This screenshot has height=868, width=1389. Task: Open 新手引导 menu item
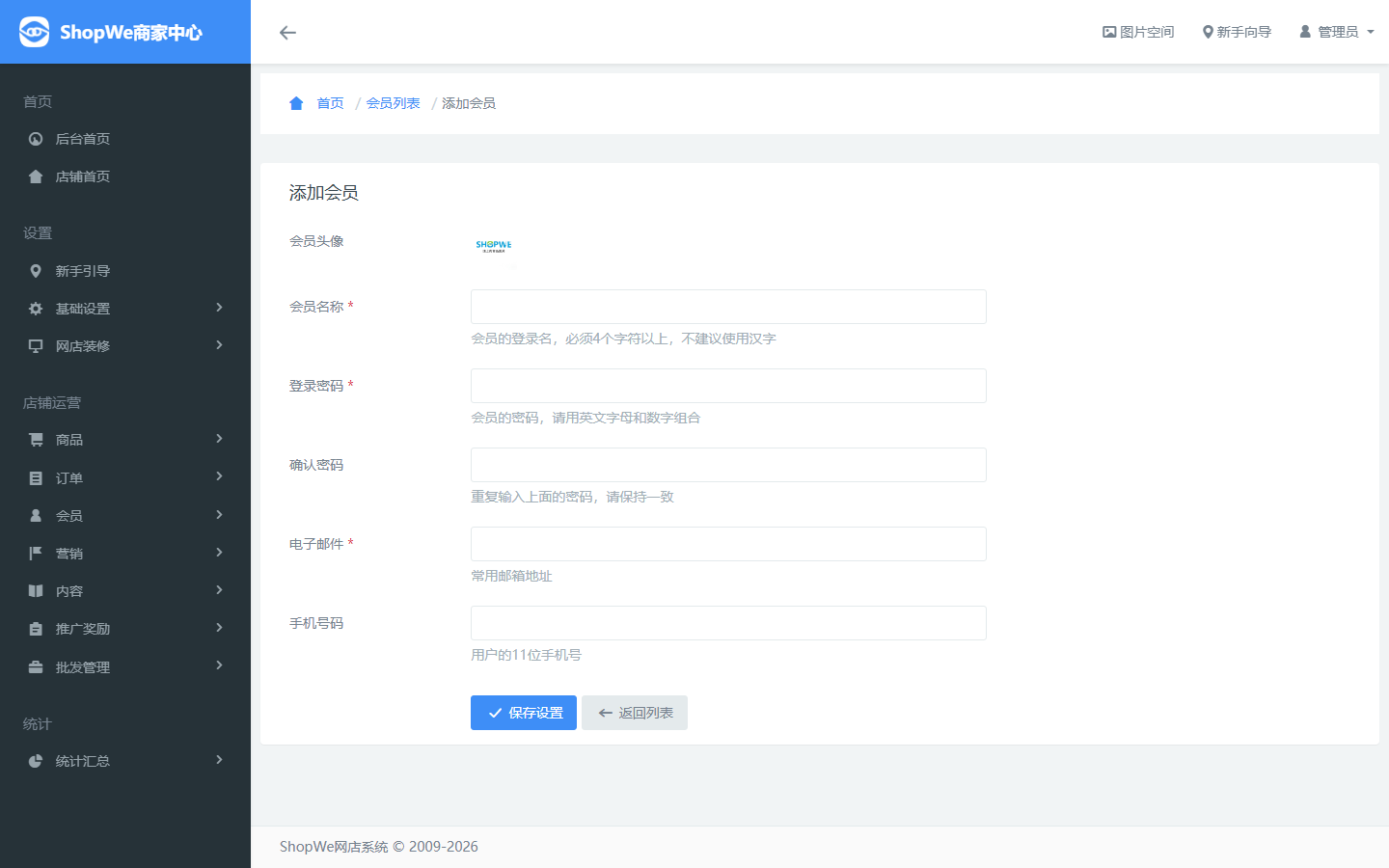point(83,271)
